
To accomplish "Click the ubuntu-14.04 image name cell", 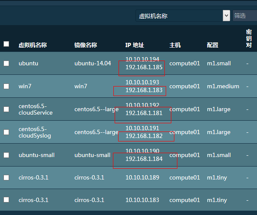I will pos(93,63).
